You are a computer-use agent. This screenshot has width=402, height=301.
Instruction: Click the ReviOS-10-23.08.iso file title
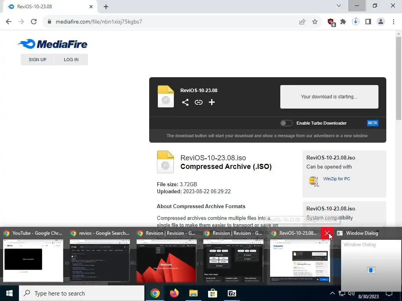pyautogui.click(x=213, y=158)
